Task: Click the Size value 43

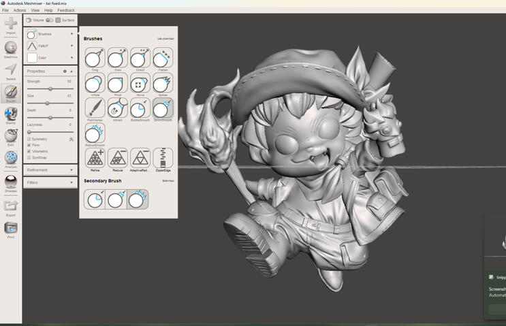Action: pyautogui.click(x=69, y=96)
